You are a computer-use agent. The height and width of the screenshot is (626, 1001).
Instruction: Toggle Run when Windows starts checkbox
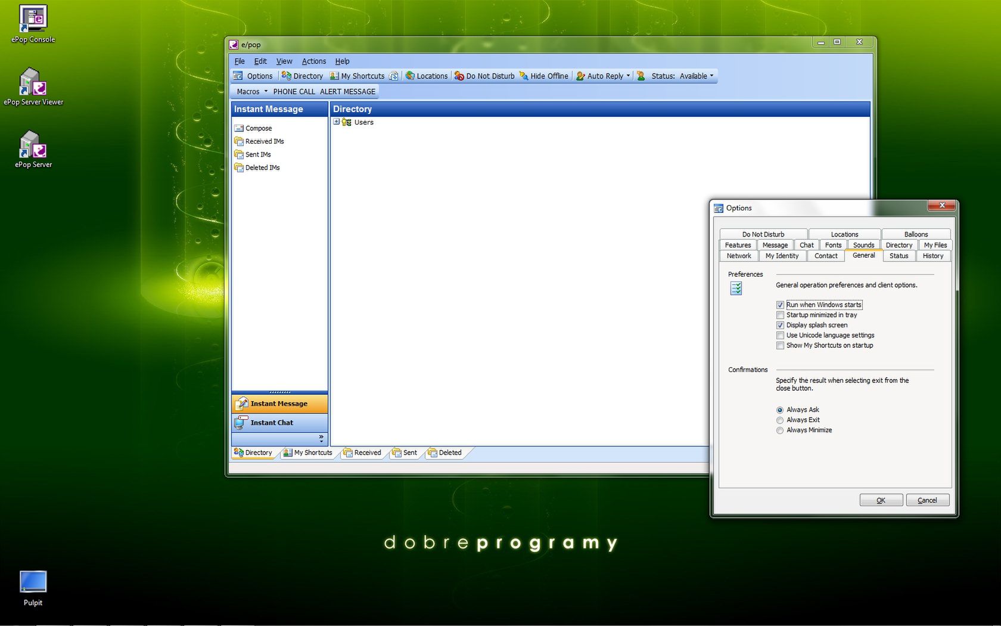(x=780, y=305)
